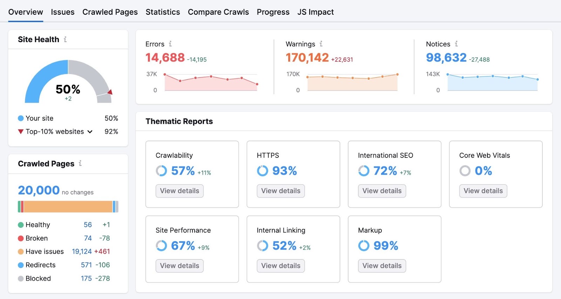Click the Site Health info icon

point(65,40)
